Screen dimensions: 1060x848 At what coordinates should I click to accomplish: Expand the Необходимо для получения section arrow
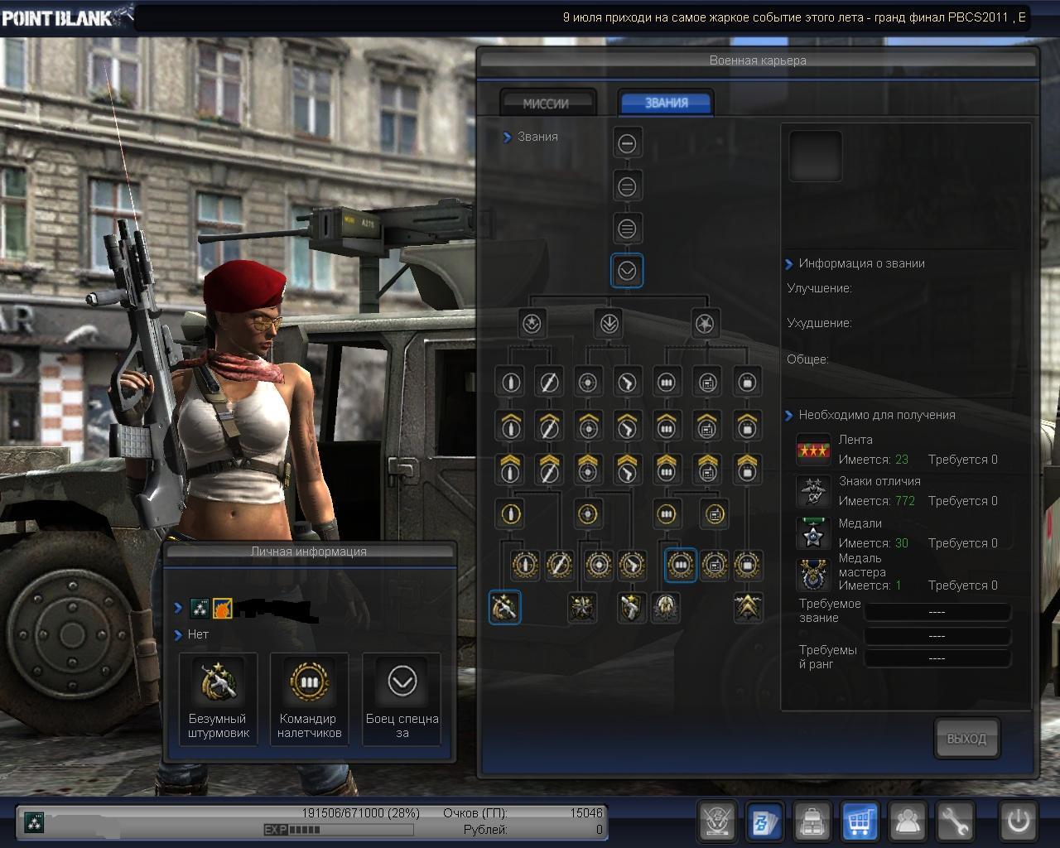tap(789, 416)
